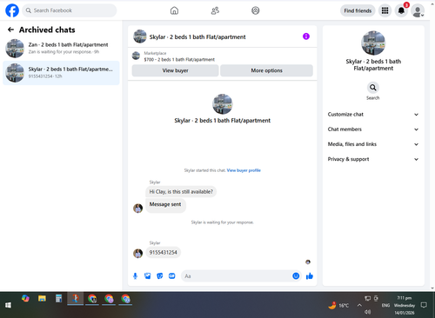The width and height of the screenshot is (435, 318).
Task: Go to the Home feed tab
Action: click(x=174, y=10)
